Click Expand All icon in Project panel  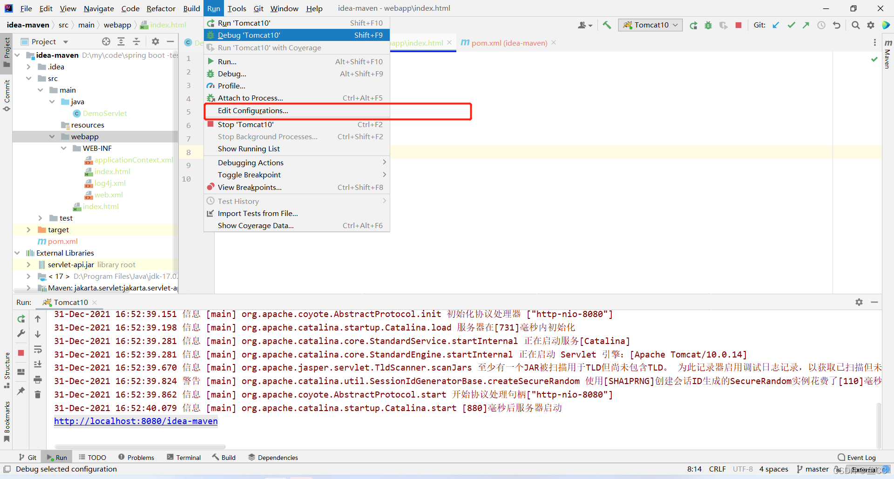point(121,41)
